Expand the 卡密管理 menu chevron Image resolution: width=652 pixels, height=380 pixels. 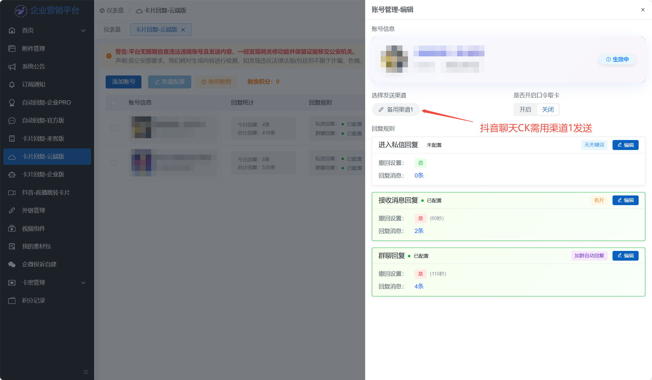tap(83, 283)
